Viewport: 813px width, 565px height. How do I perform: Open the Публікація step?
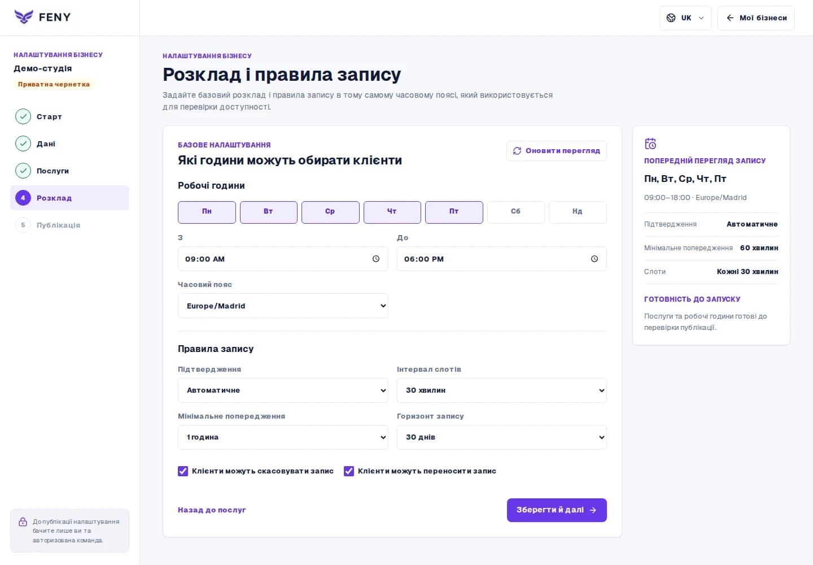coord(70,225)
